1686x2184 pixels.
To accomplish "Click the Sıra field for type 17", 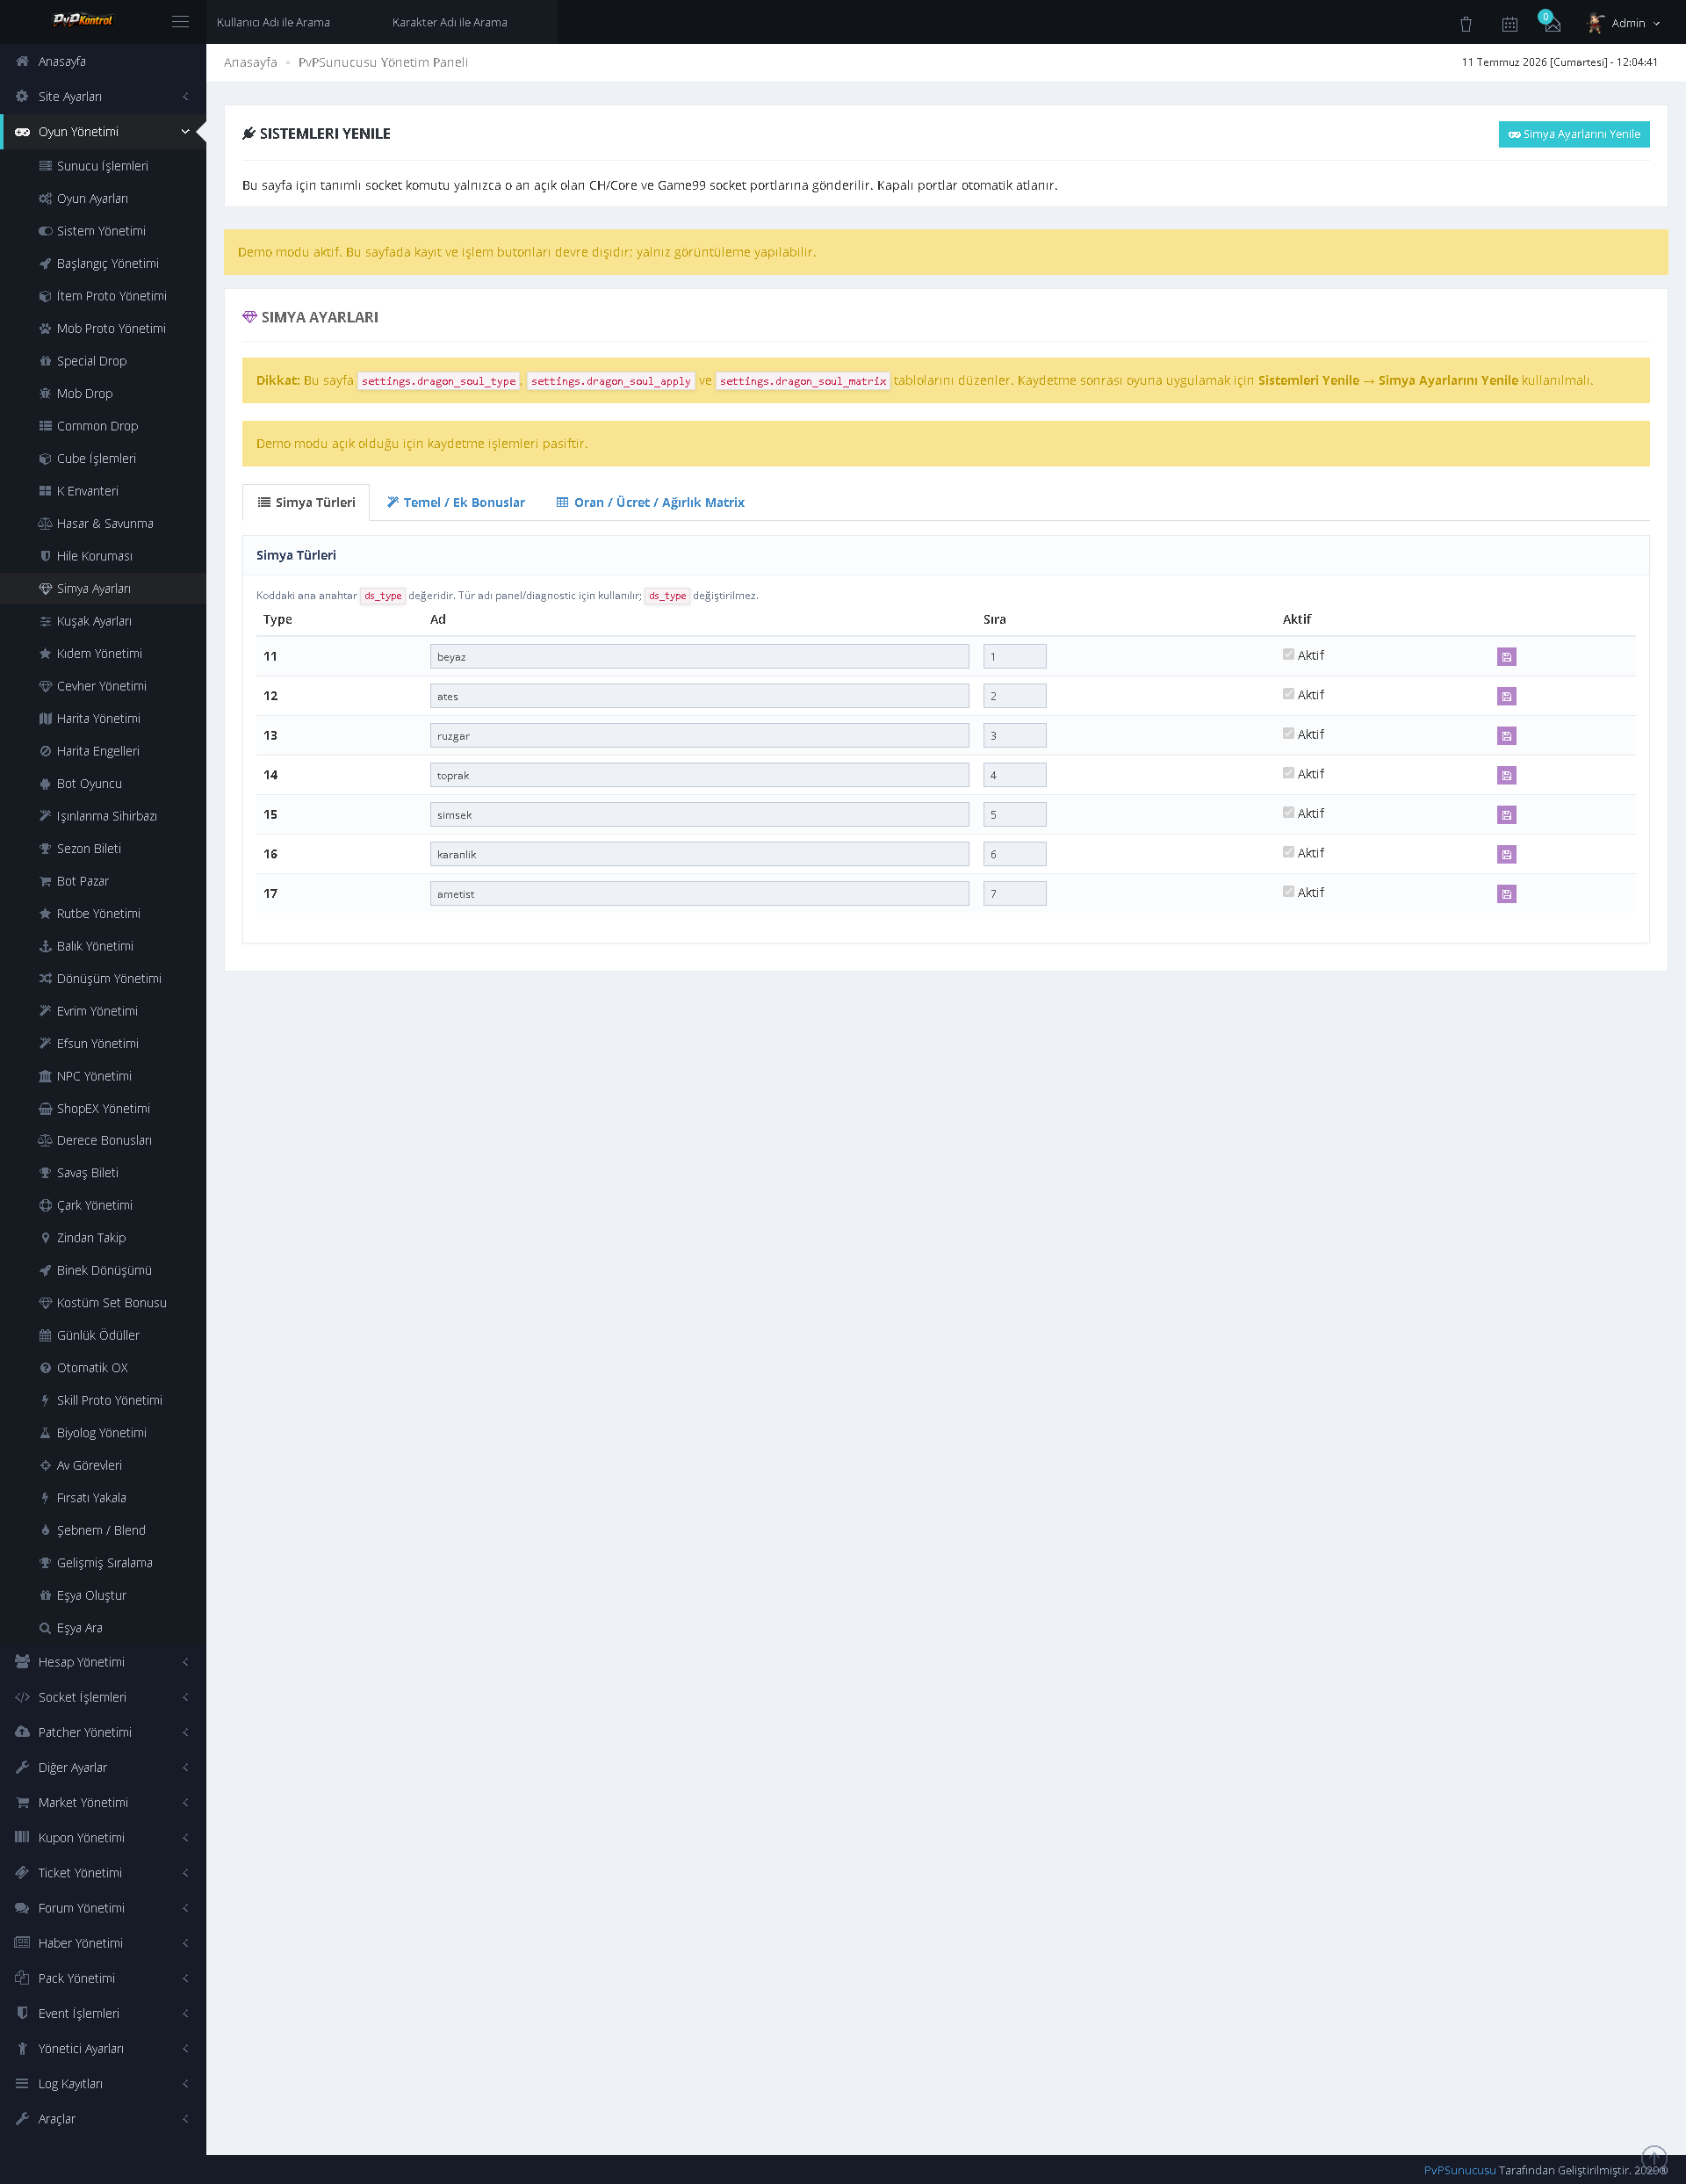I will point(1014,894).
